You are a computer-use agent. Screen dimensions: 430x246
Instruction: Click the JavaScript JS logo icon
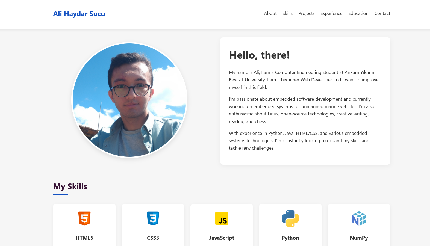tap(222, 218)
